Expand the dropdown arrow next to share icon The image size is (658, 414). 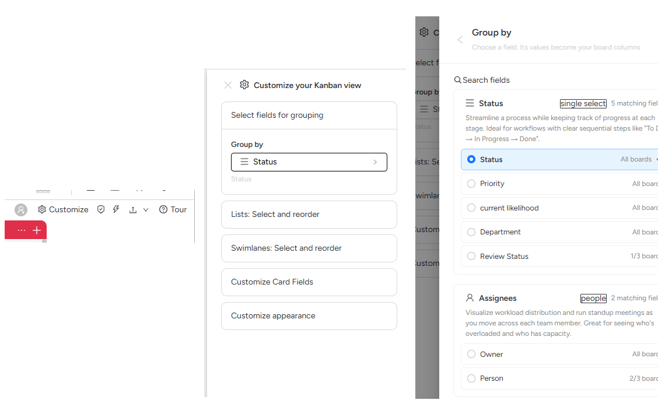[146, 210]
